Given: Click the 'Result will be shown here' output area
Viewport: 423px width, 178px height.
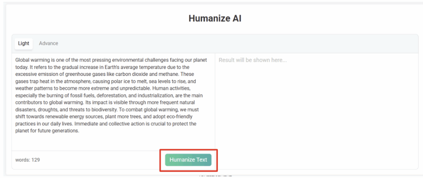Looking at the screenshot, I should (x=252, y=60).
